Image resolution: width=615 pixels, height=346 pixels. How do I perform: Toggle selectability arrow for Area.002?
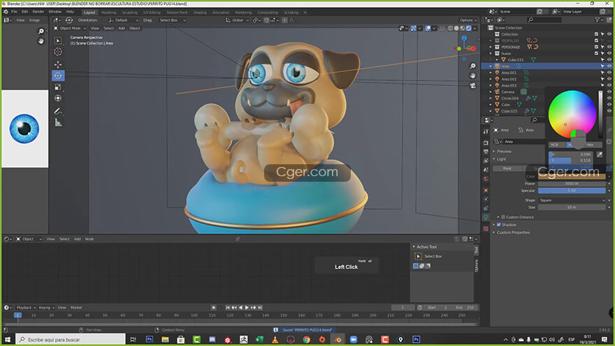point(602,79)
